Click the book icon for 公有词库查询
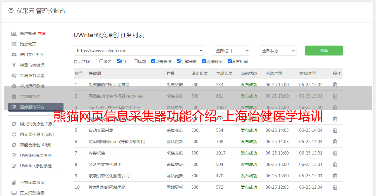Image resolution: width=376 pixels, height=196 pixels. (x=14, y=183)
